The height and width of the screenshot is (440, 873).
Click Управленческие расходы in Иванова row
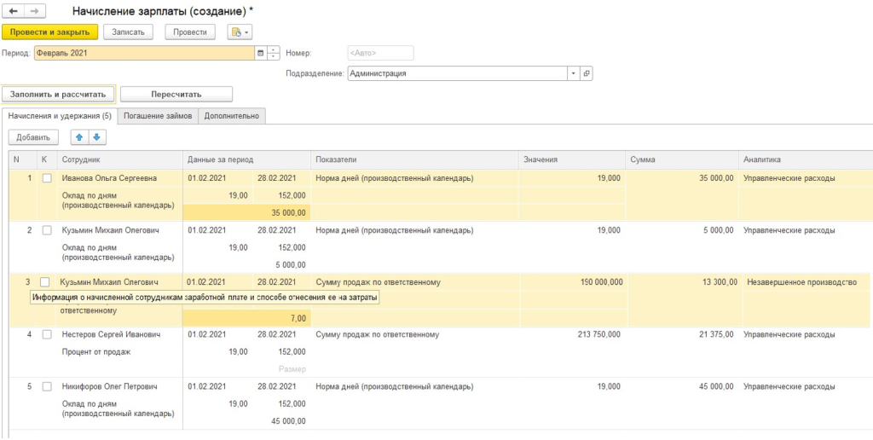(x=789, y=178)
